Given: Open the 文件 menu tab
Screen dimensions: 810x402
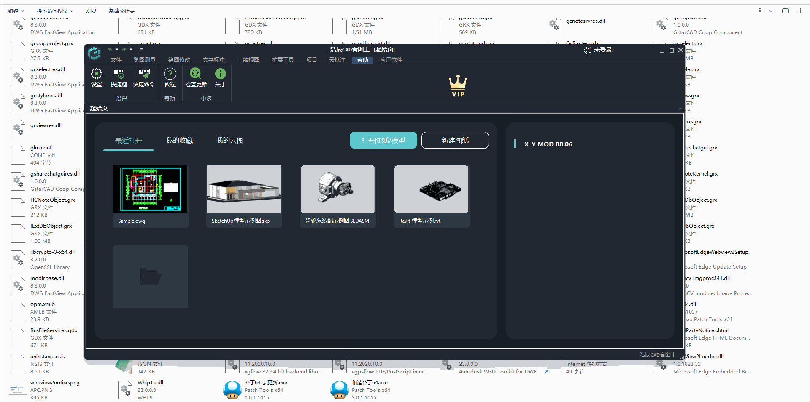Looking at the screenshot, I should pyautogui.click(x=116, y=60).
